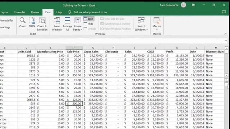Click the Discounts header cell

[114, 52]
